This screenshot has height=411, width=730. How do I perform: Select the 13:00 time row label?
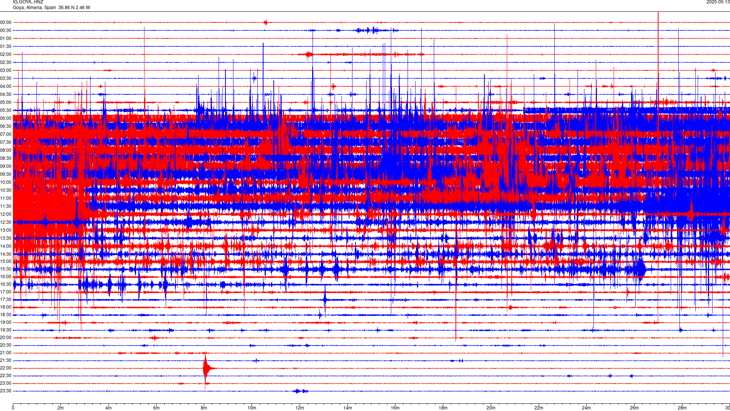pos(6,230)
